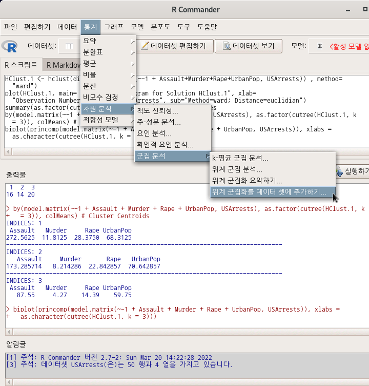This screenshot has height=386, width=369.
Task: Open the 편집하기 menu
Action: (x=37, y=27)
